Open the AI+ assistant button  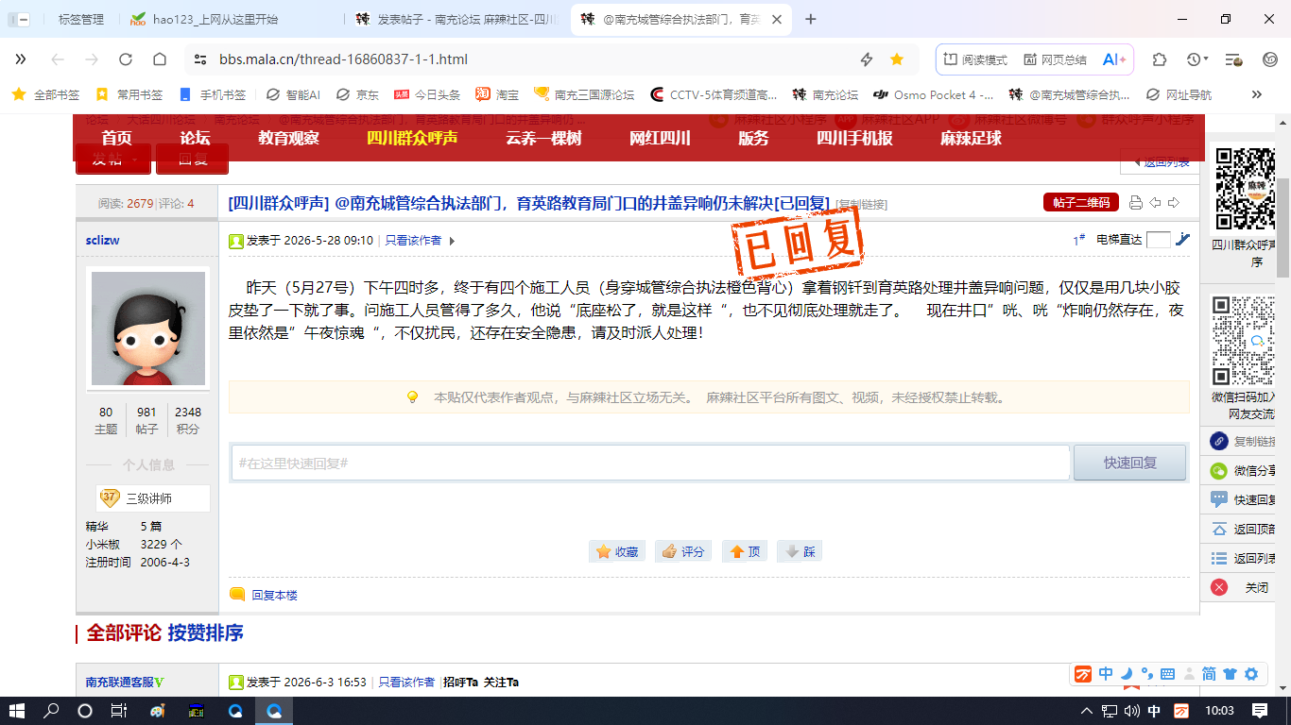tap(1114, 59)
